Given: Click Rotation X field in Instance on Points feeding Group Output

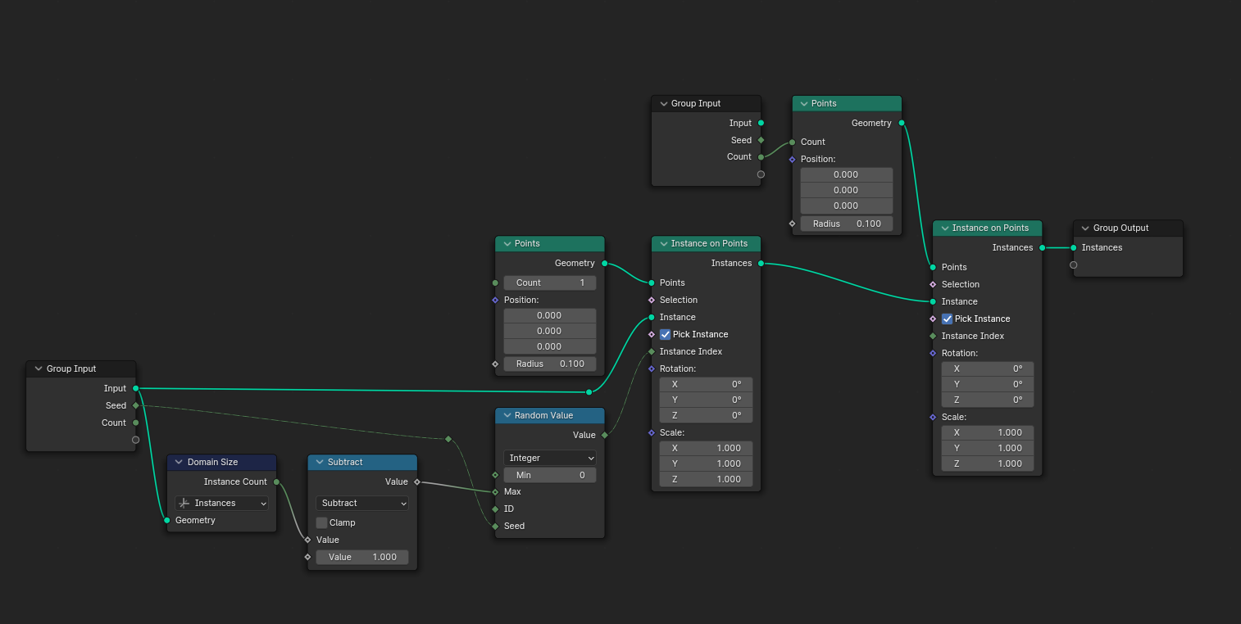Looking at the screenshot, I should [x=988, y=369].
